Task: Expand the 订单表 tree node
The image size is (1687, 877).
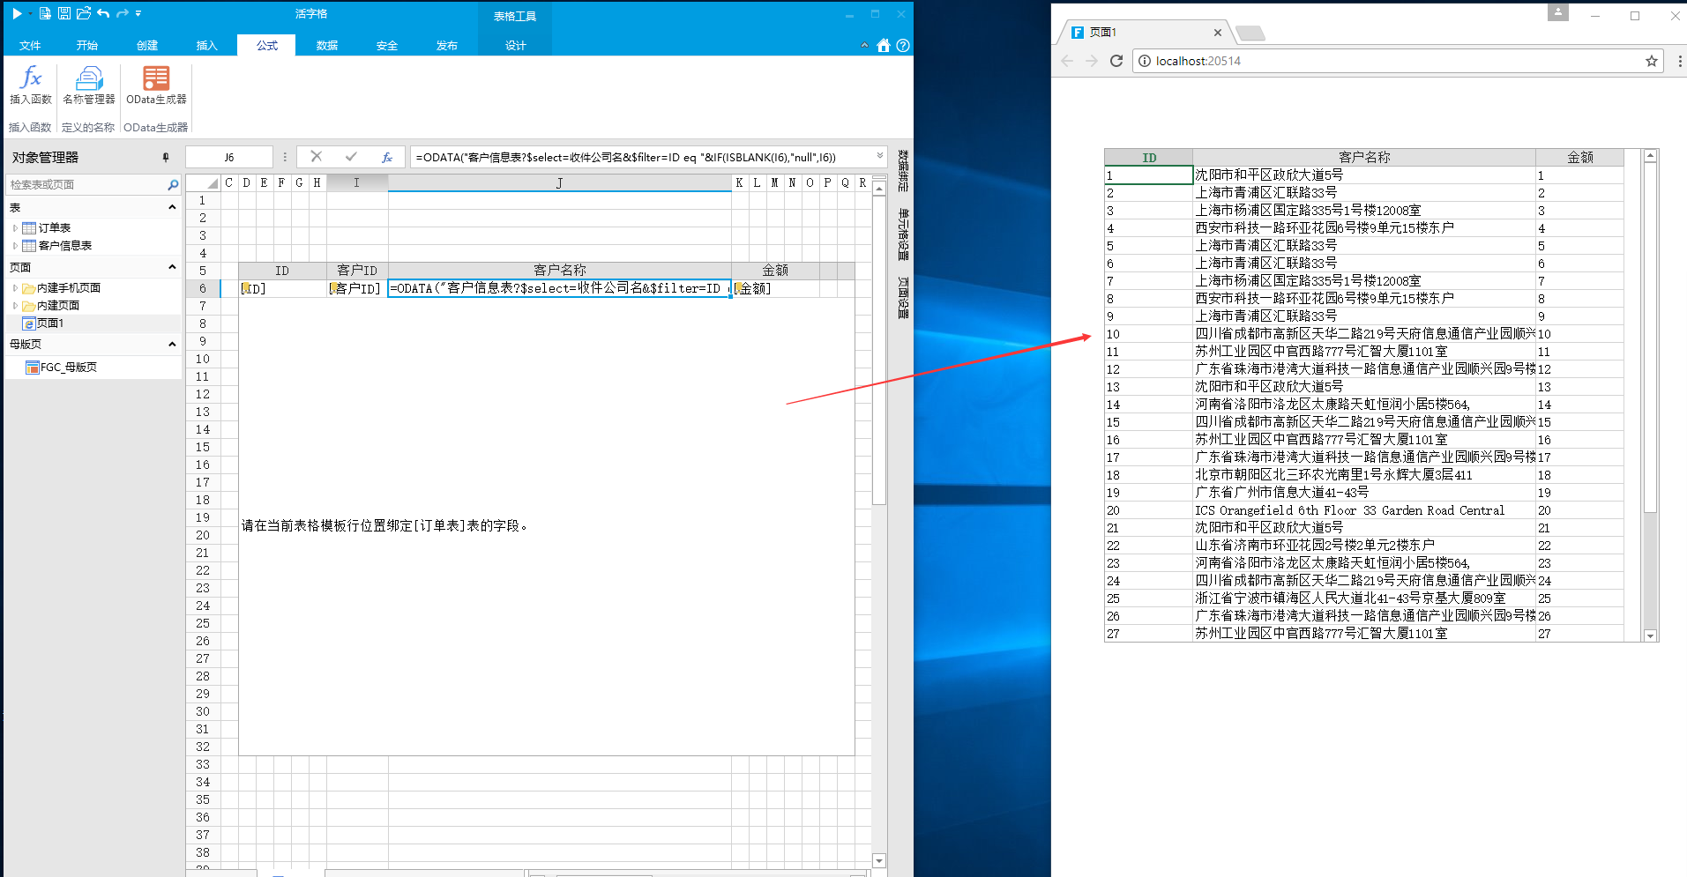Action: coord(15,228)
